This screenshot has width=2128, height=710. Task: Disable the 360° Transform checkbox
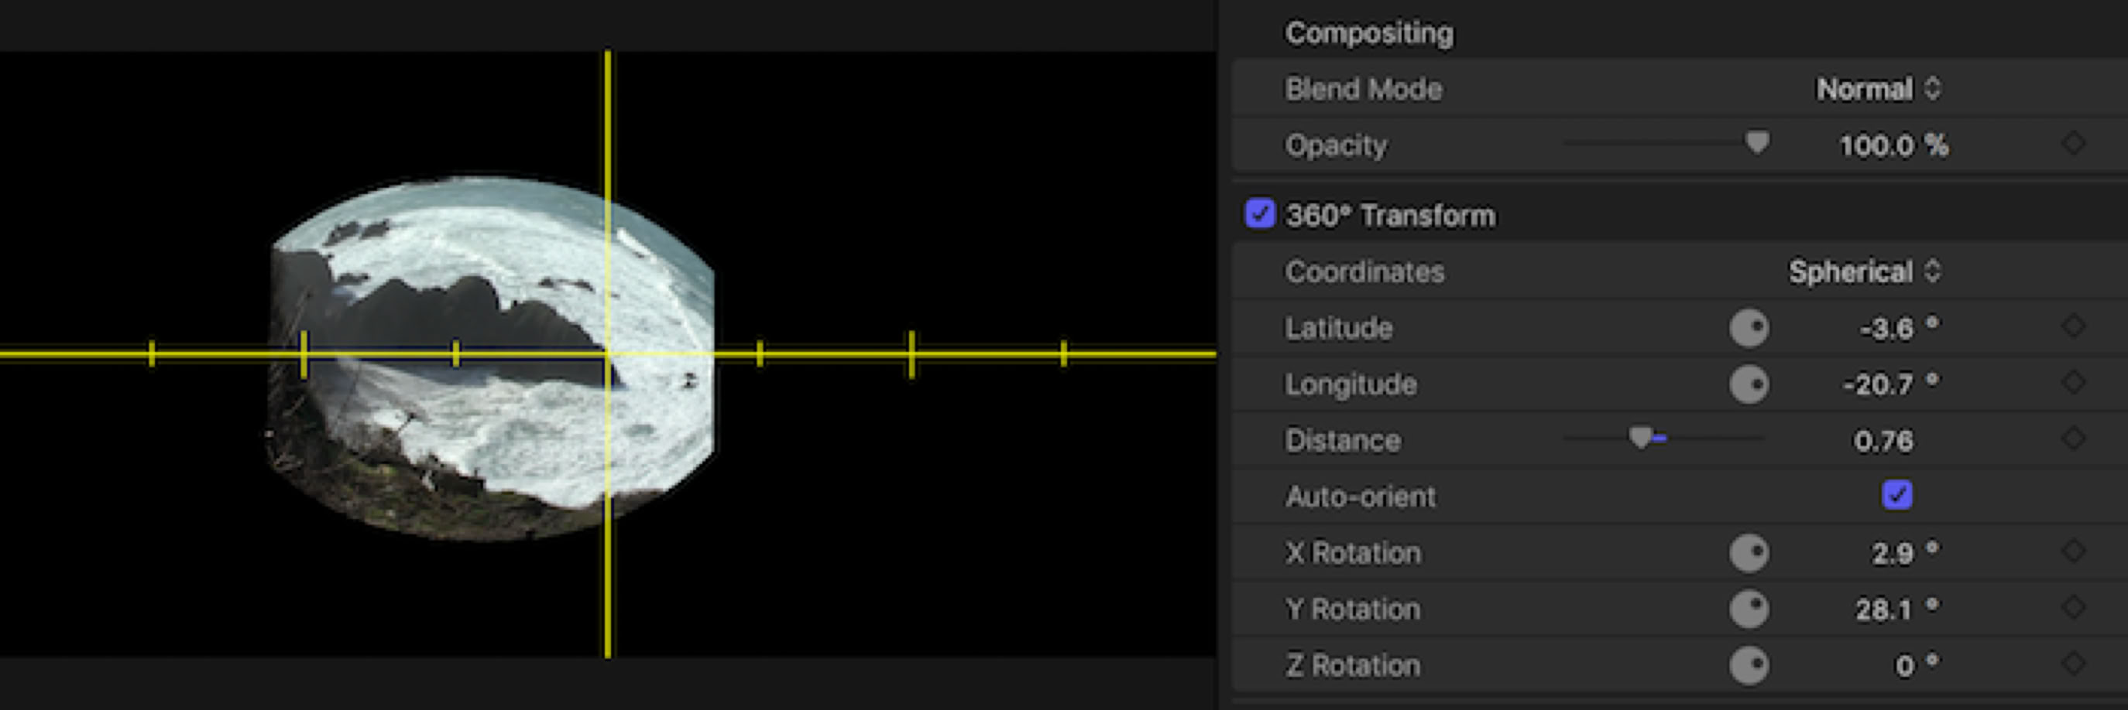[x=1260, y=213]
